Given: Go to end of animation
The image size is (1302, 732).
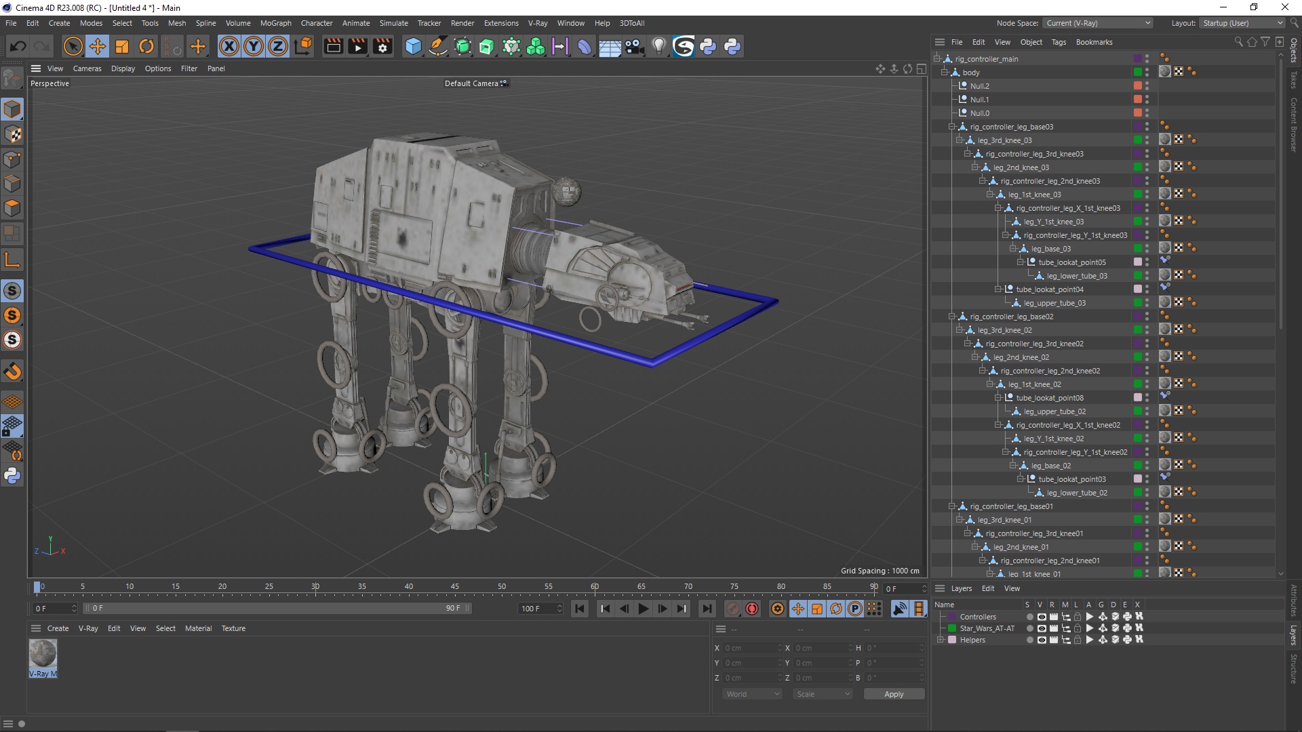Looking at the screenshot, I should pyautogui.click(x=707, y=609).
